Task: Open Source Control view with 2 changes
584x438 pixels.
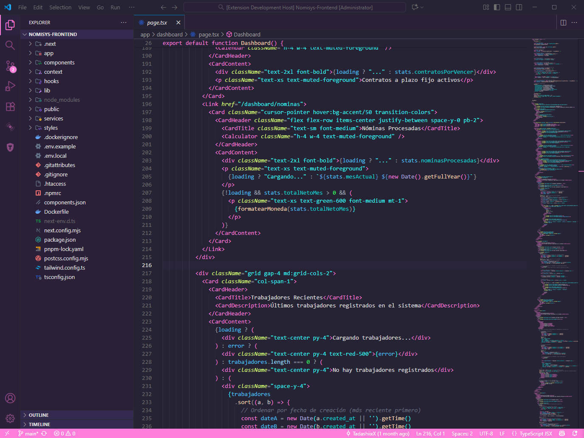Action: [10, 66]
